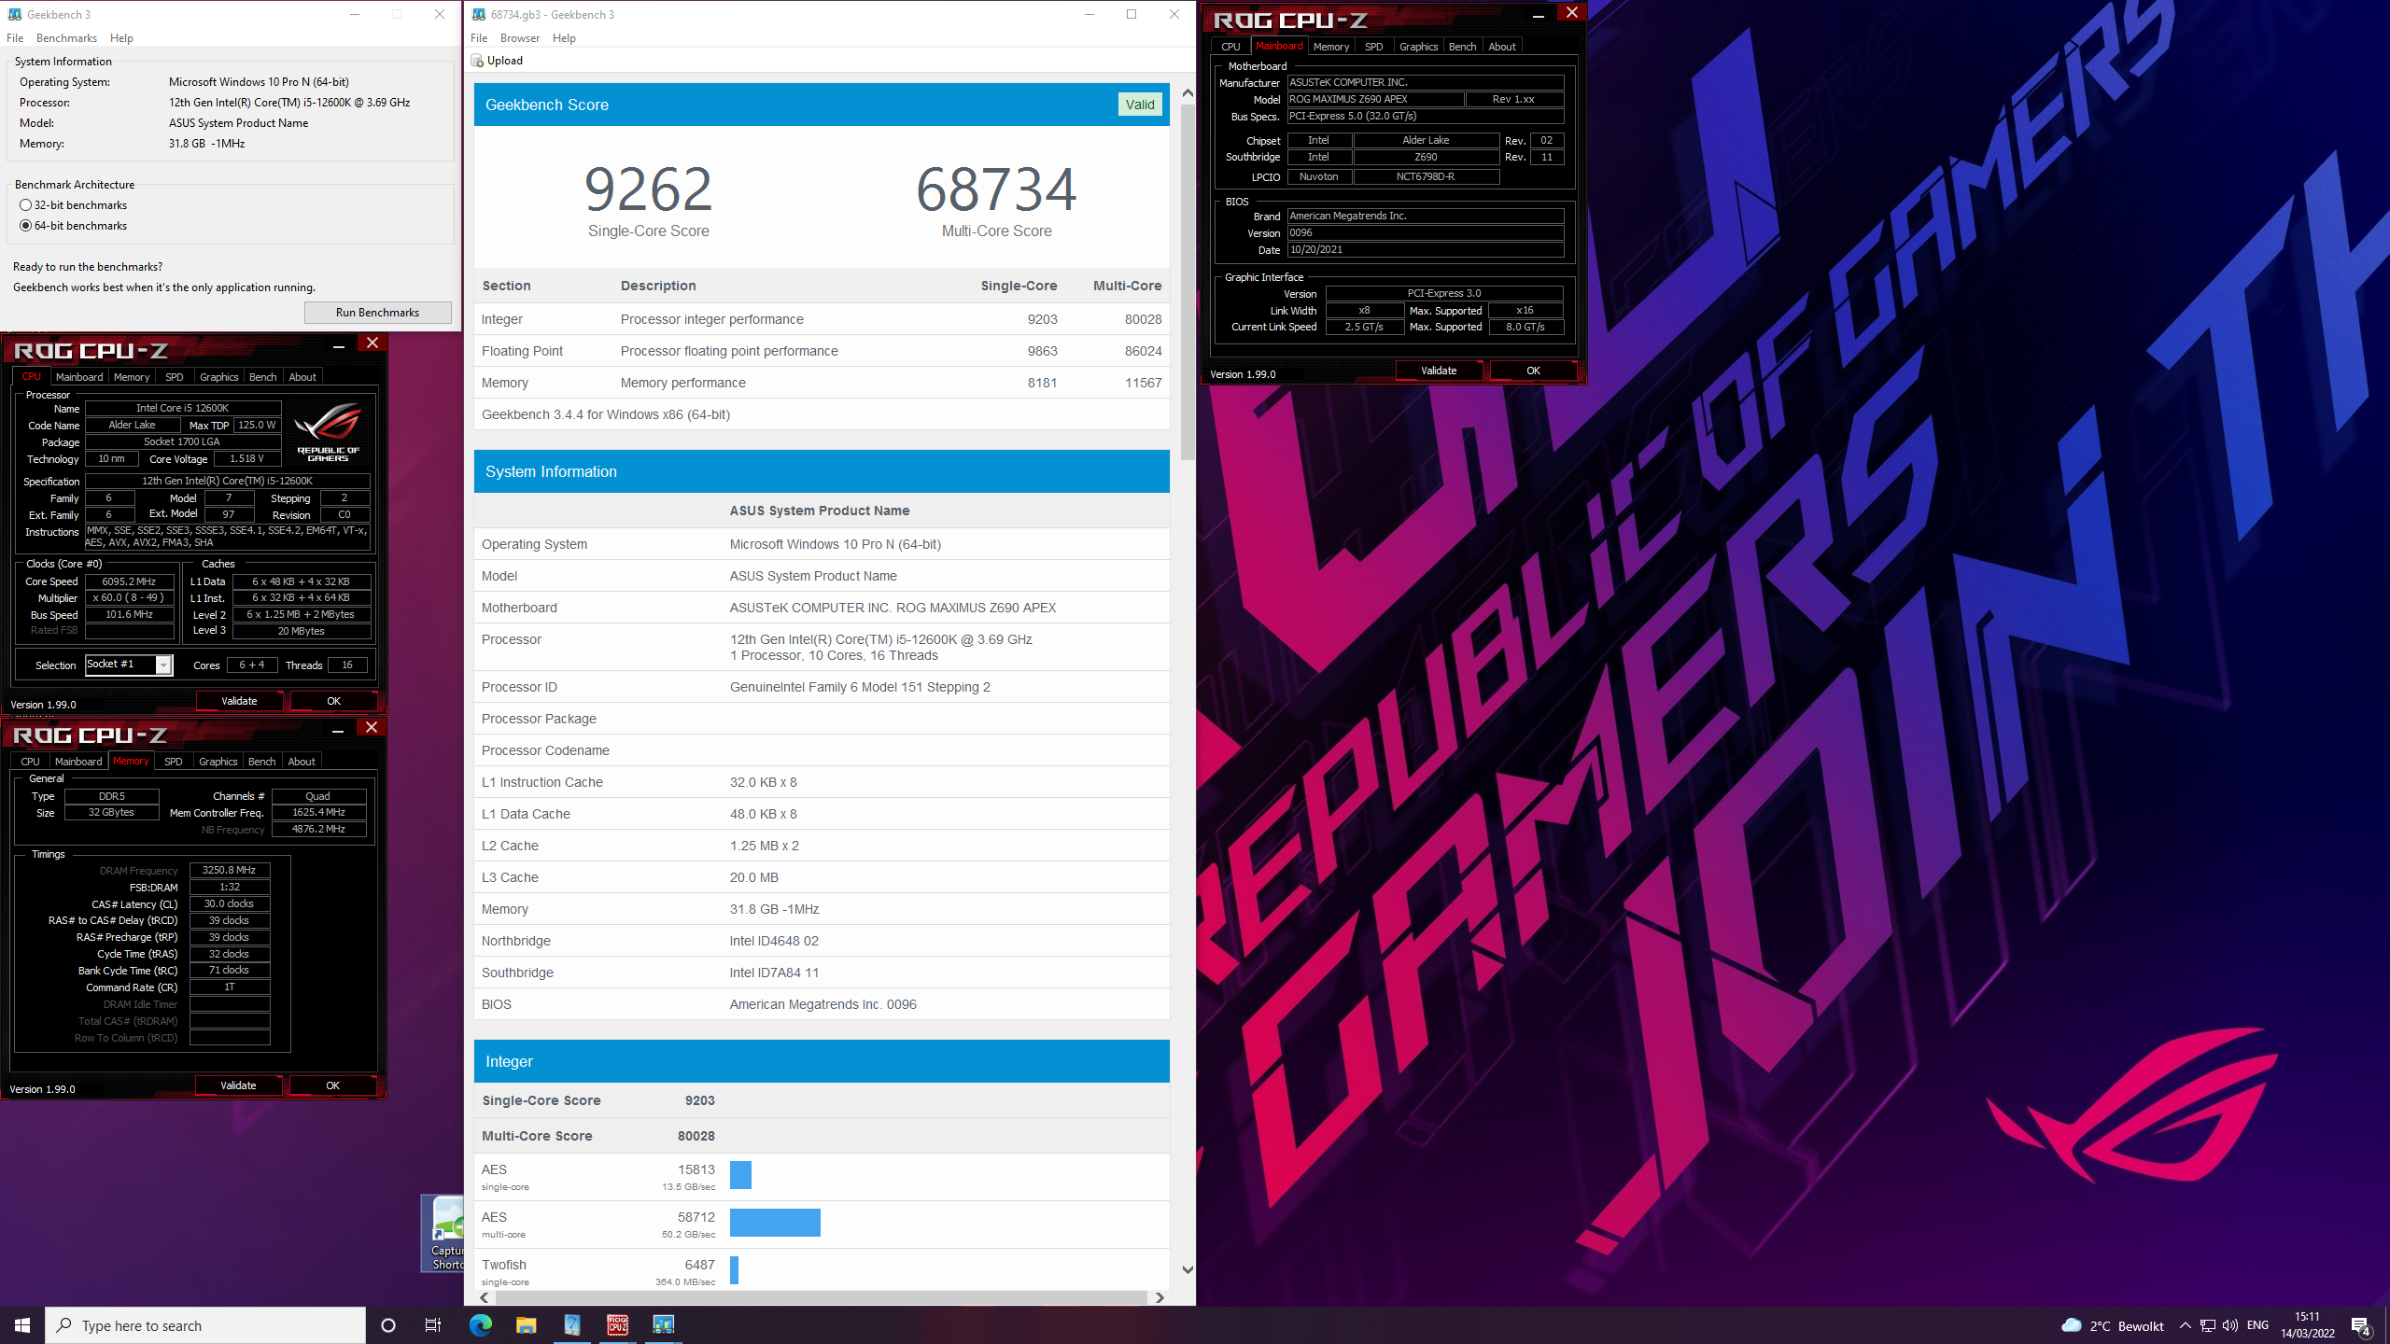Screen dimensions: 2390x1344
Task: Click the Floating Point row in results
Action: pyautogui.click(x=822, y=351)
